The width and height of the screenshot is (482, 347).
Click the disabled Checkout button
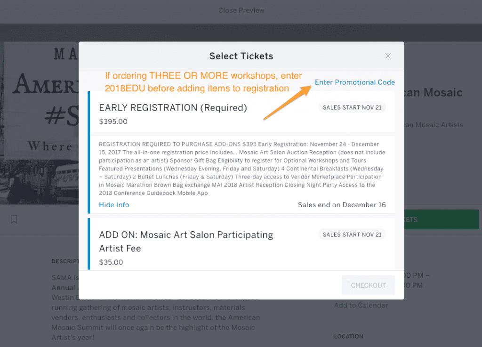(x=368, y=285)
